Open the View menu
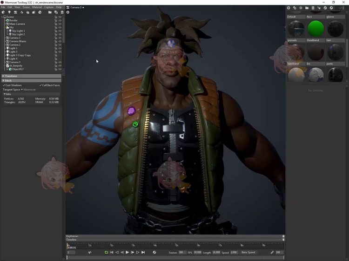This screenshot has height=261, width=349. click(x=17, y=7)
